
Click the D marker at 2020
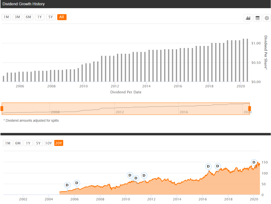coord(254,163)
